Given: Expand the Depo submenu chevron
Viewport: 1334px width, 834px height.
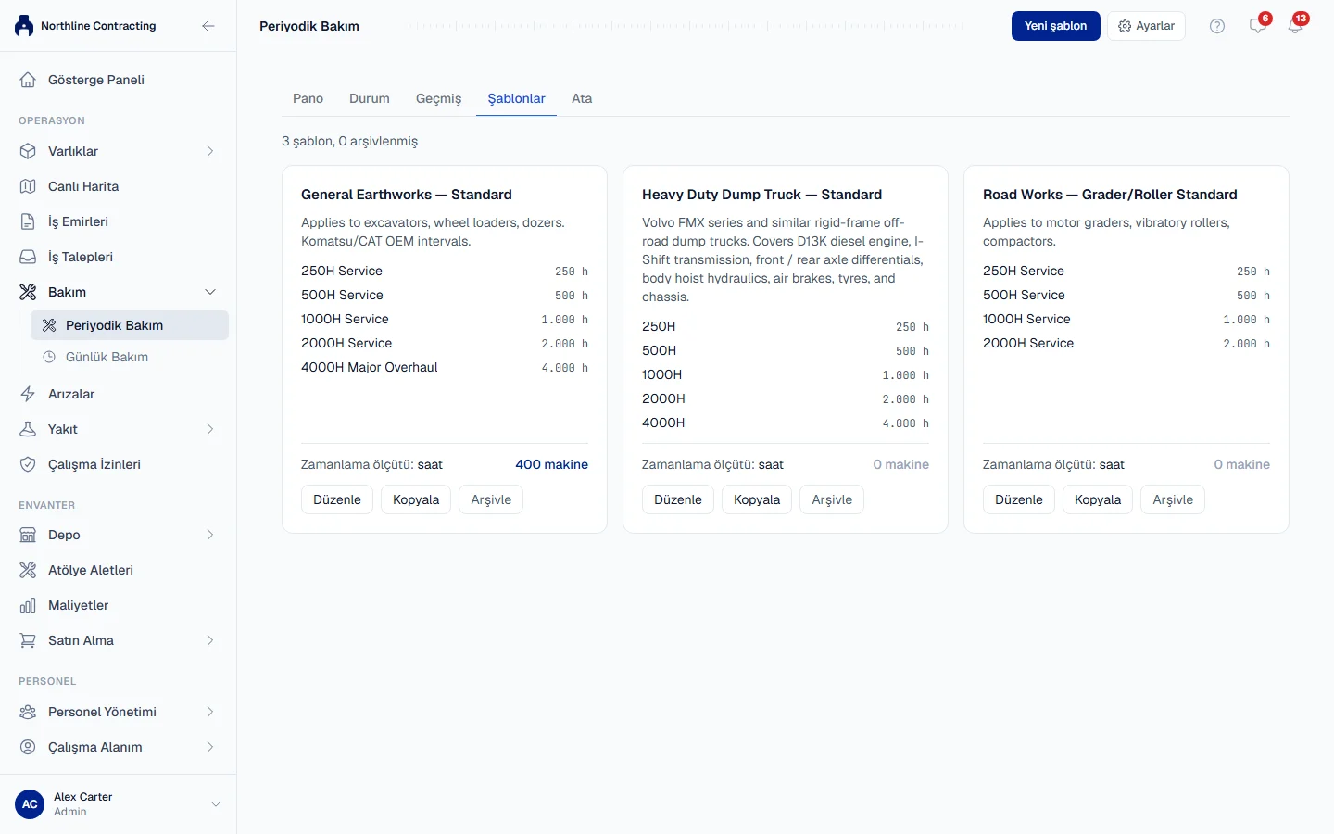Looking at the screenshot, I should pos(210,535).
